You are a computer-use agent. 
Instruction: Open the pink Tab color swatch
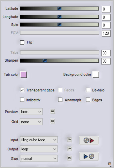[23, 75]
